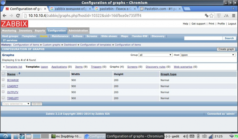Screen dimensions: 238x139
Task: Switch to the Administration tab
Action: (78, 31)
